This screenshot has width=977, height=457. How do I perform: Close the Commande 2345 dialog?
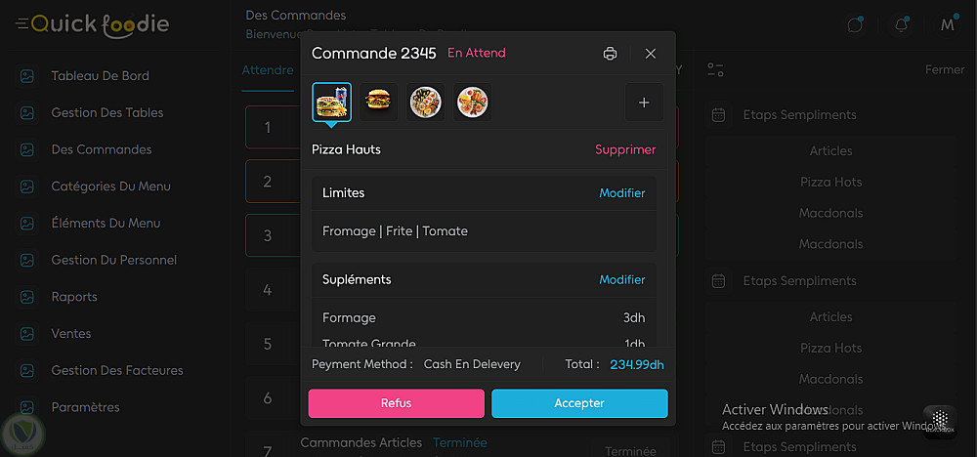pos(651,54)
